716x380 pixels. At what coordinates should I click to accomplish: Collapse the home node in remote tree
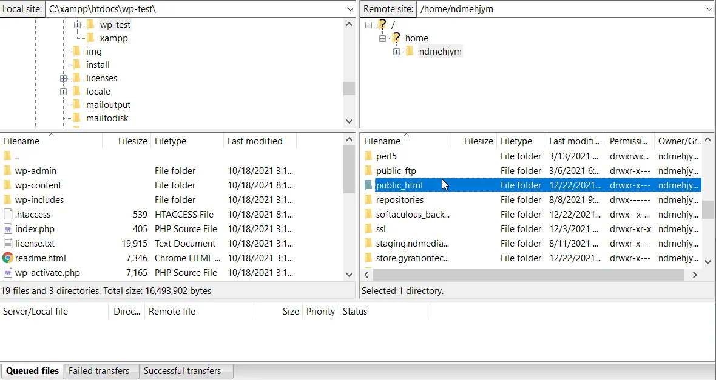pyautogui.click(x=383, y=38)
